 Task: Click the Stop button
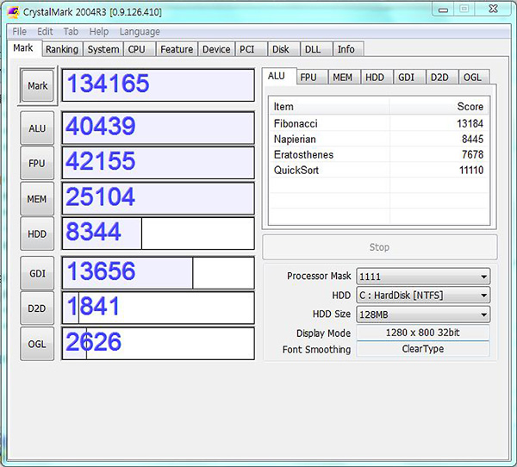tap(379, 247)
